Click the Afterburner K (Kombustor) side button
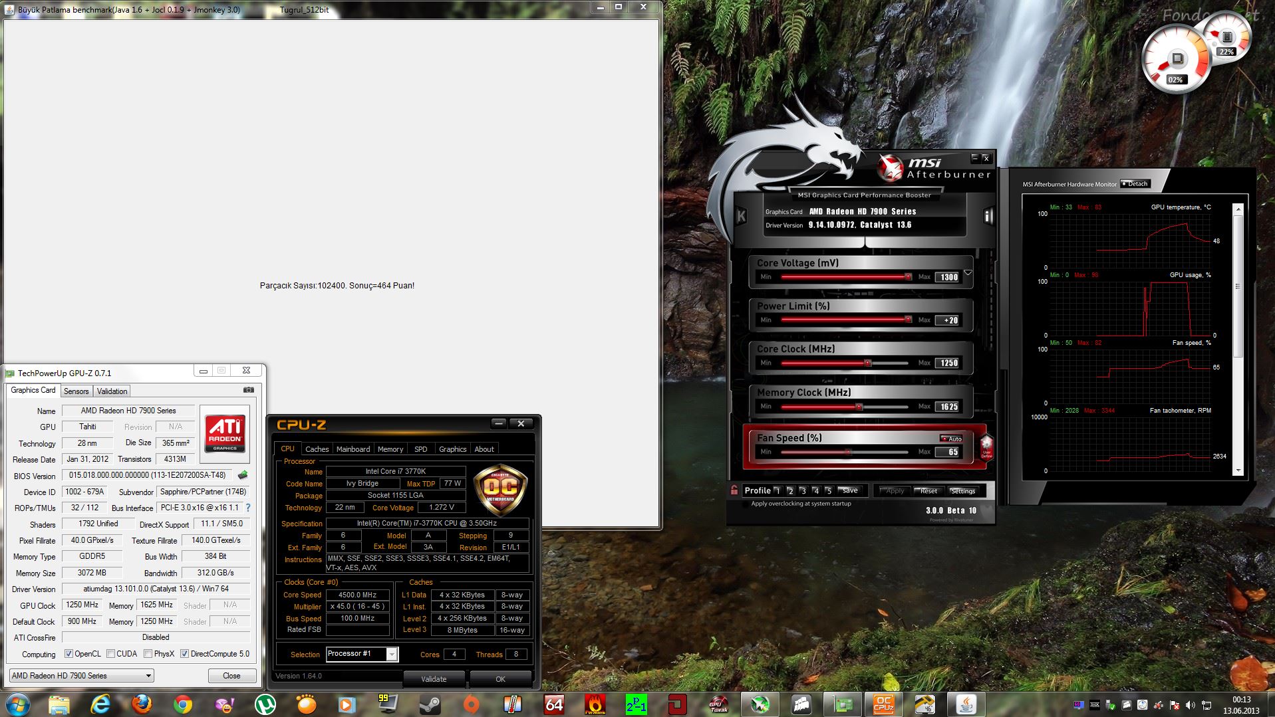This screenshot has width=1275, height=717. (741, 215)
